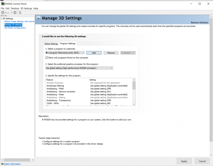The image size is (213, 166).
Task: Open the Desktop menu
Action: coord(15,8)
